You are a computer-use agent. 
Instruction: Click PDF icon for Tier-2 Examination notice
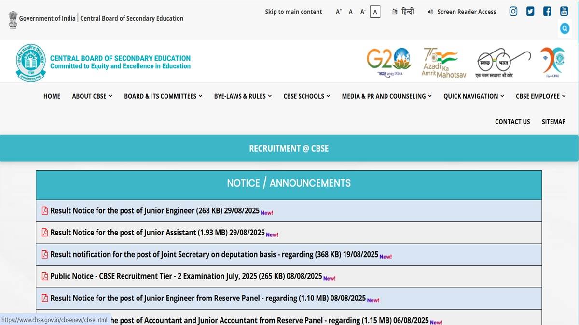pyautogui.click(x=45, y=276)
